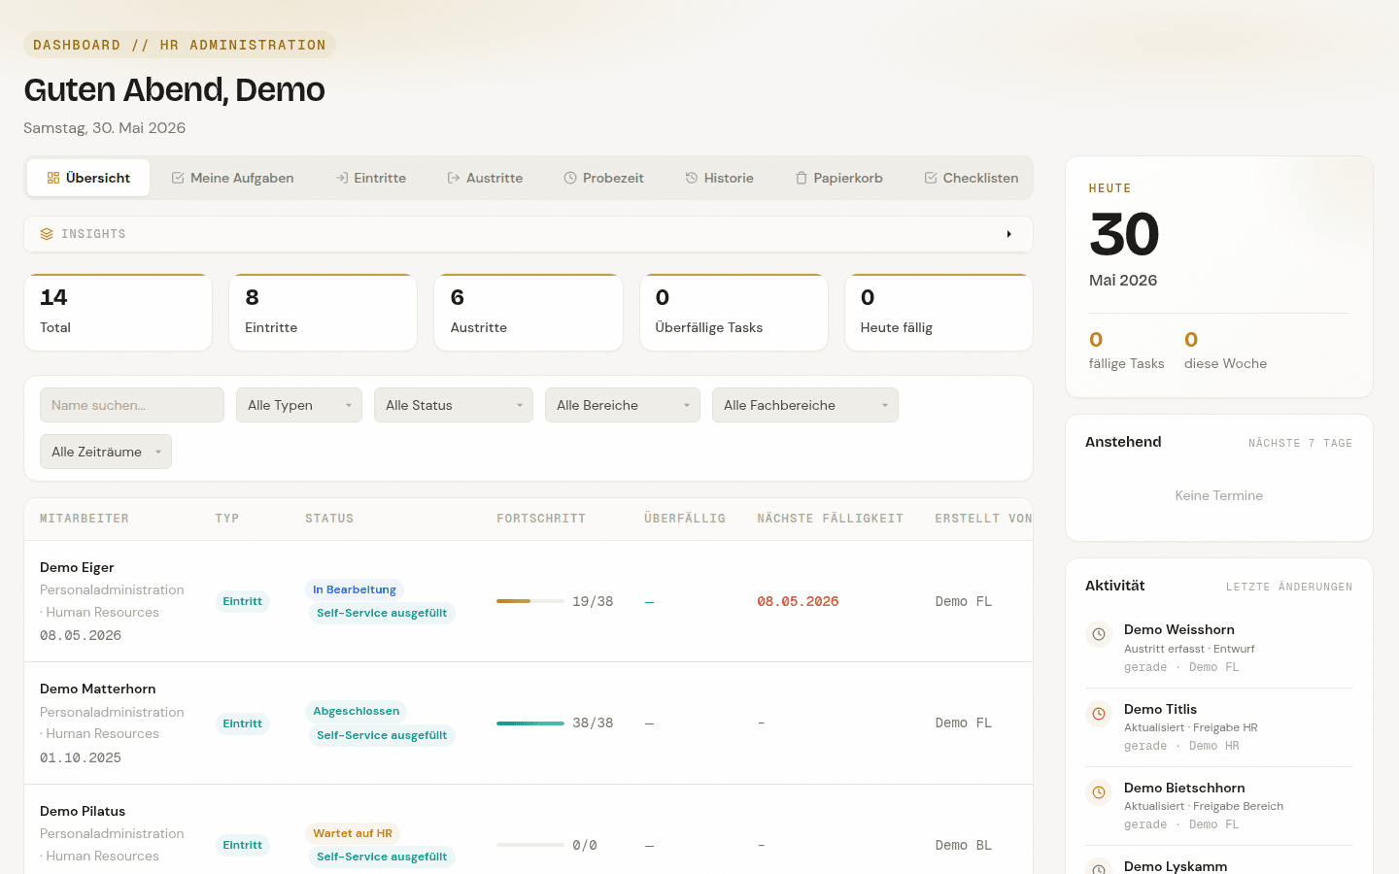The width and height of the screenshot is (1399, 874).
Task: Click the Insights layers icon
Action: tap(47, 234)
